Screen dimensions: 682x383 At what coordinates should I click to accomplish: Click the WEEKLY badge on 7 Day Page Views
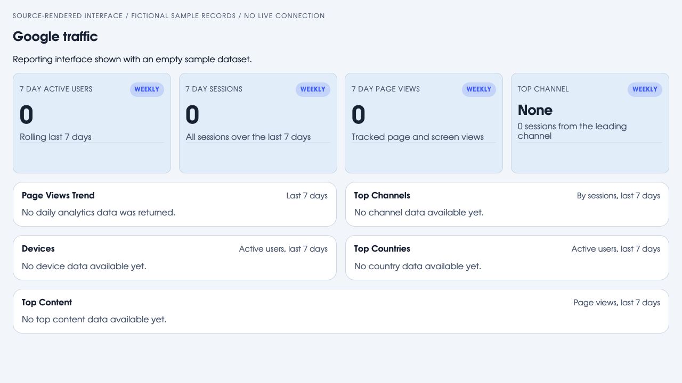point(479,89)
